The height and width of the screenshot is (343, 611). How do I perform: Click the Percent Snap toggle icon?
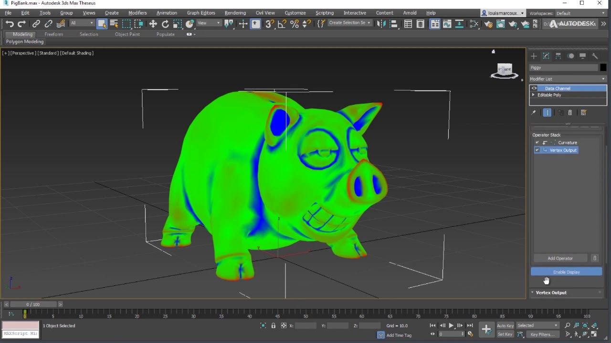click(x=295, y=24)
